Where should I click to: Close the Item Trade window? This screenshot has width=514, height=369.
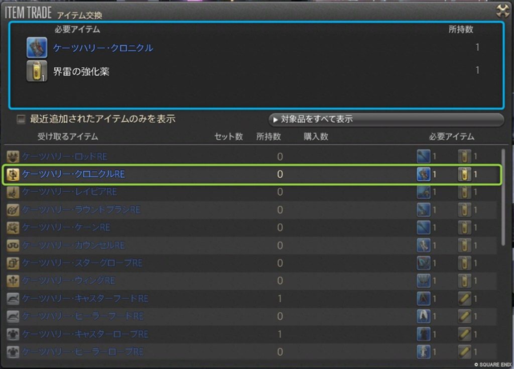(502, 11)
